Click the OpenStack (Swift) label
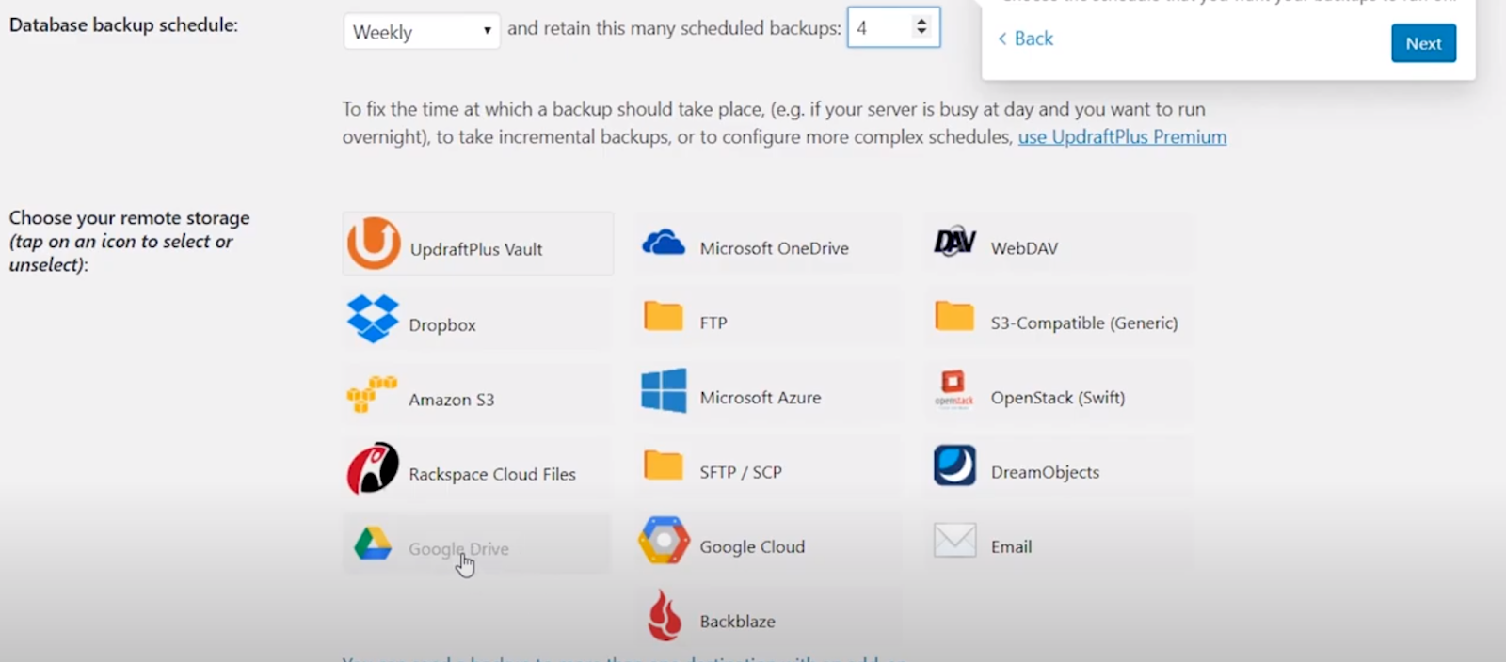1506x662 pixels. (x=1058, y=398)
